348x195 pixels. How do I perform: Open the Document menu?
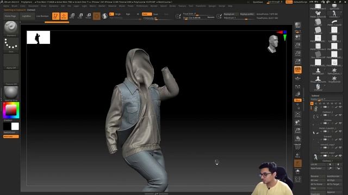pyautogui.click(x=33, y=6)
